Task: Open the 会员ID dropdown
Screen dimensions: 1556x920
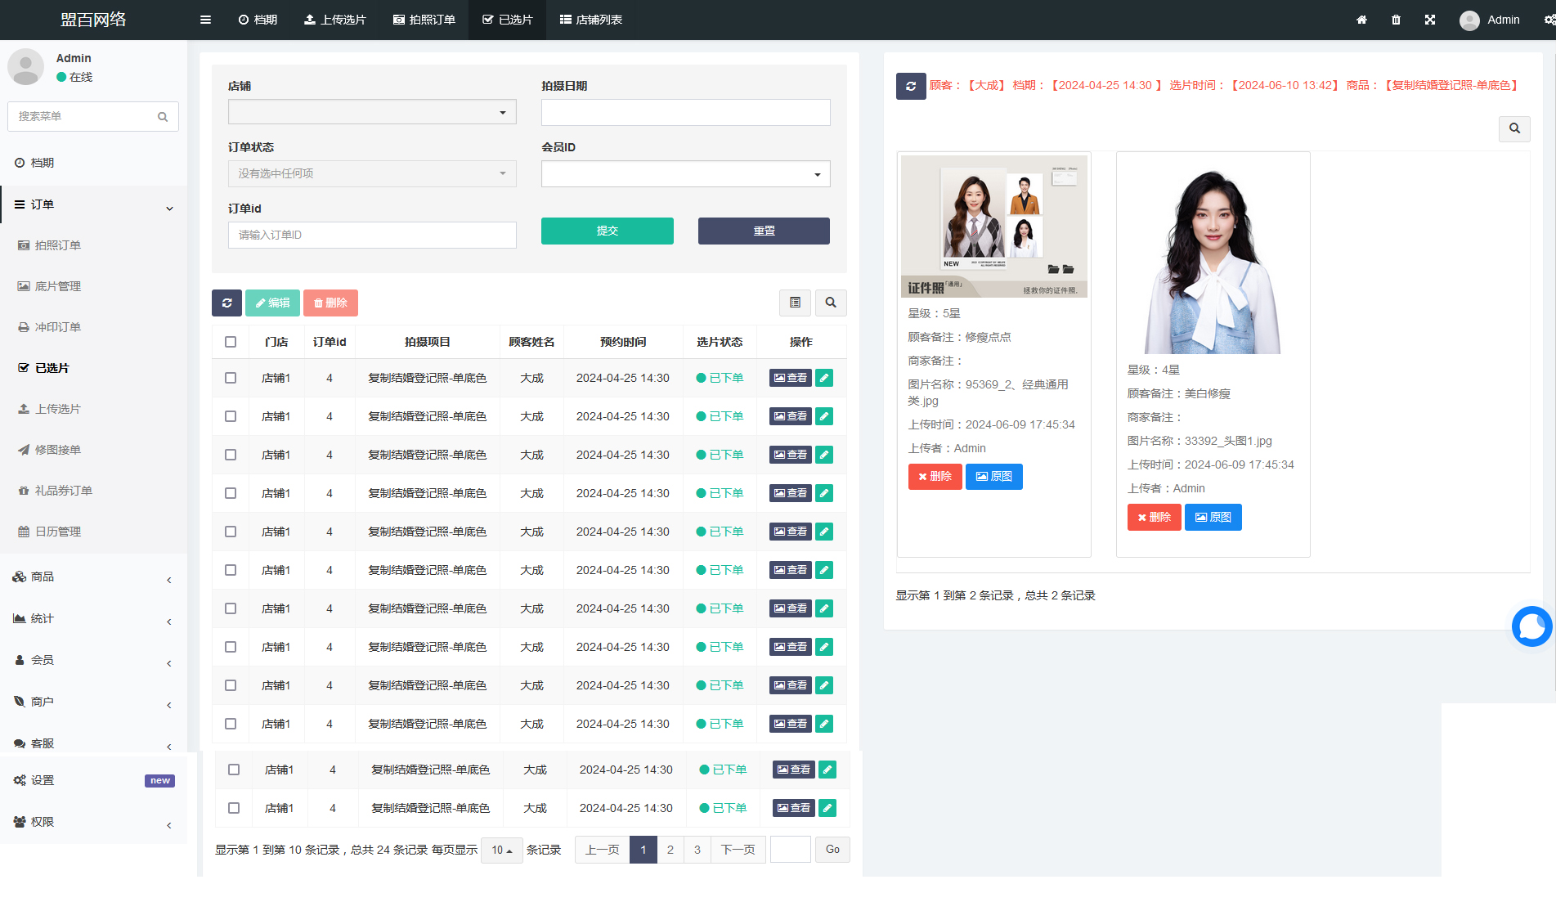Action: [685, 173]
